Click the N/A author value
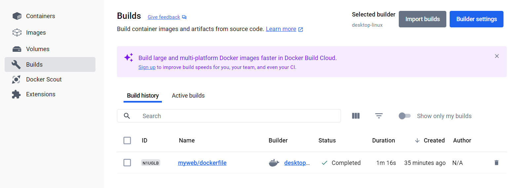This screenshot has height=188, width=522. tap(458, 163)
